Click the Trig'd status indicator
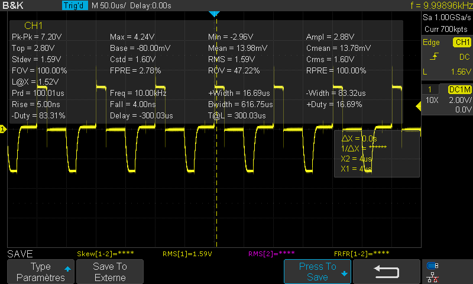The height and width of the screenshot is (284, 473). [x=75, y=5]
